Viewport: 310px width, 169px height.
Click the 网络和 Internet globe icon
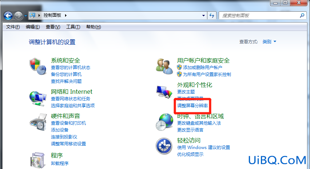(38, 98)
